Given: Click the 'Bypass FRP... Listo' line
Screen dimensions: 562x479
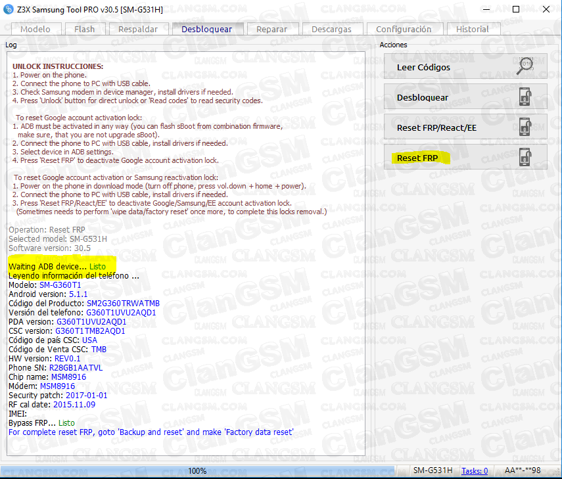Looking at the screenshot, I should click(41, 422).
